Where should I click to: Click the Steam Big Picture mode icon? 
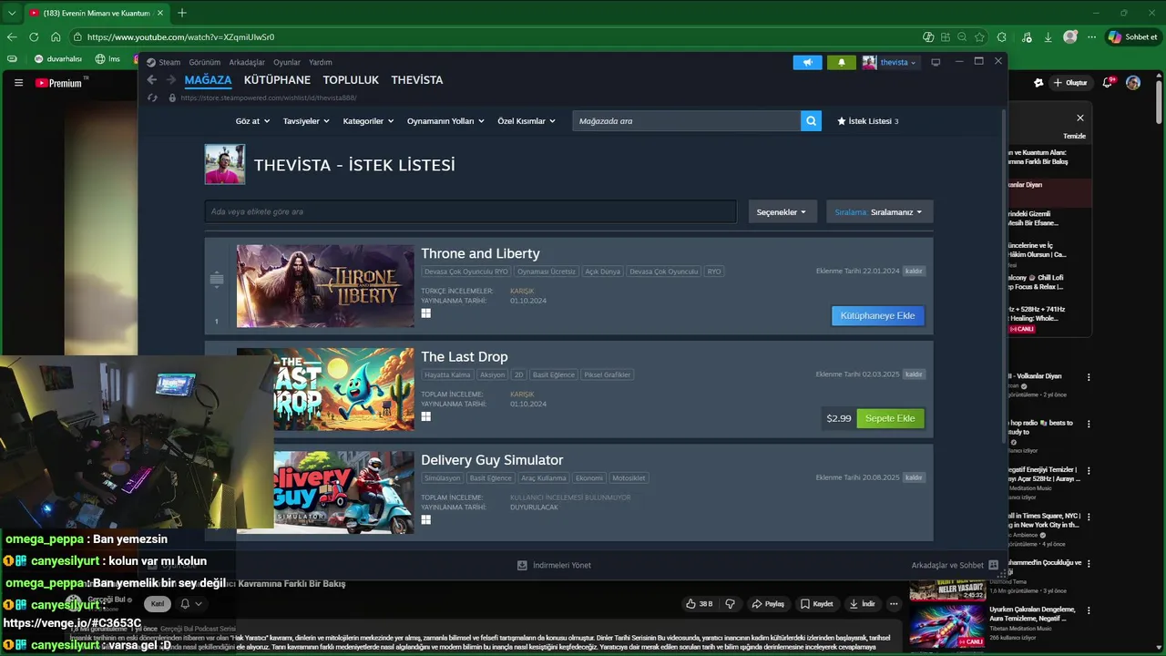pos(935,62)
